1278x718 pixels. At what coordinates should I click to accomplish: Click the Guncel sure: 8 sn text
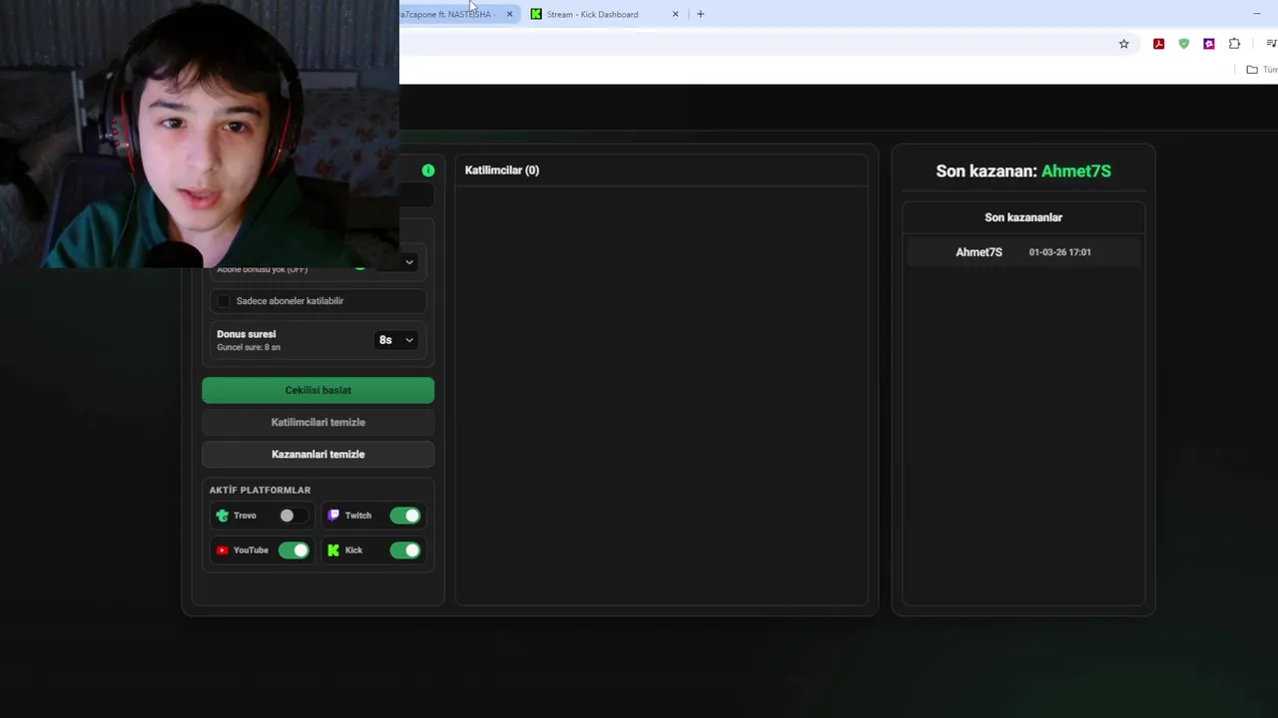pyautogui.click(x=249, y=347)
